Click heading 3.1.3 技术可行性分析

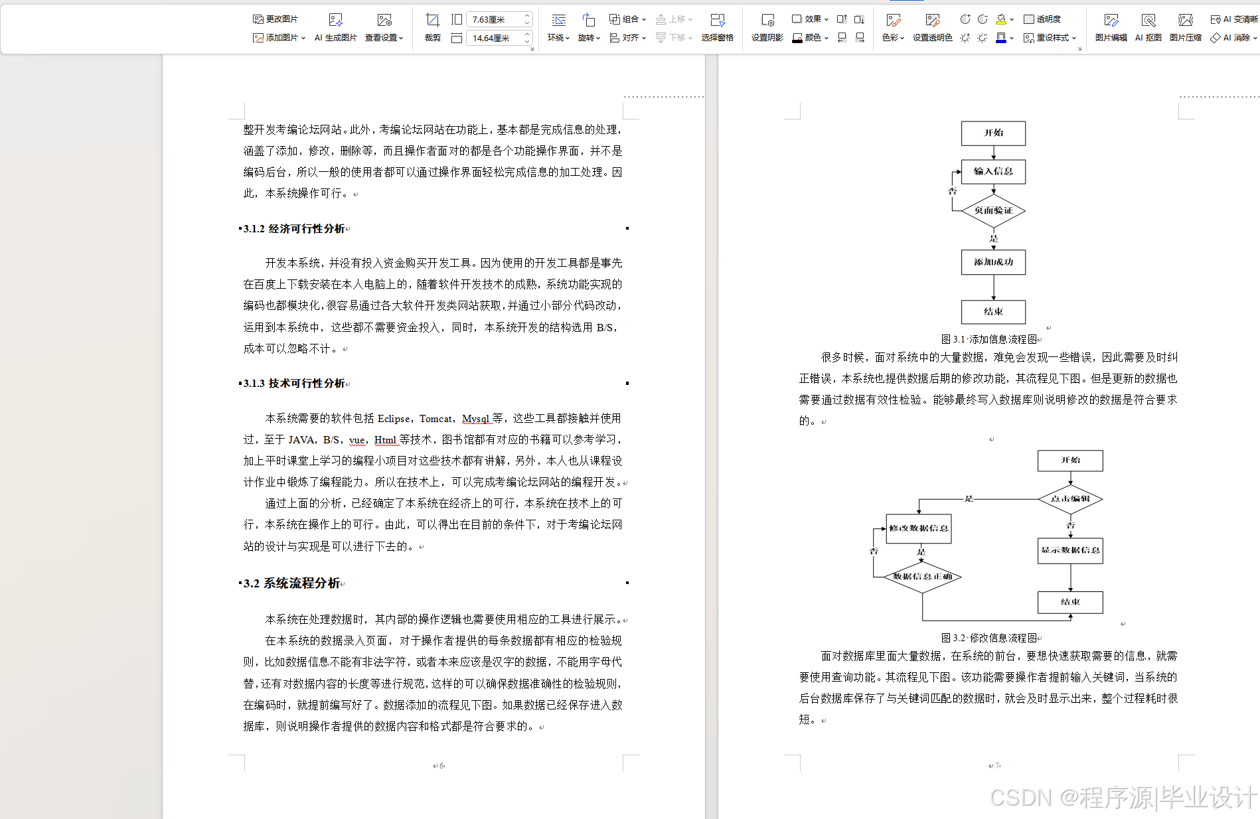click(x=294, y=383)
